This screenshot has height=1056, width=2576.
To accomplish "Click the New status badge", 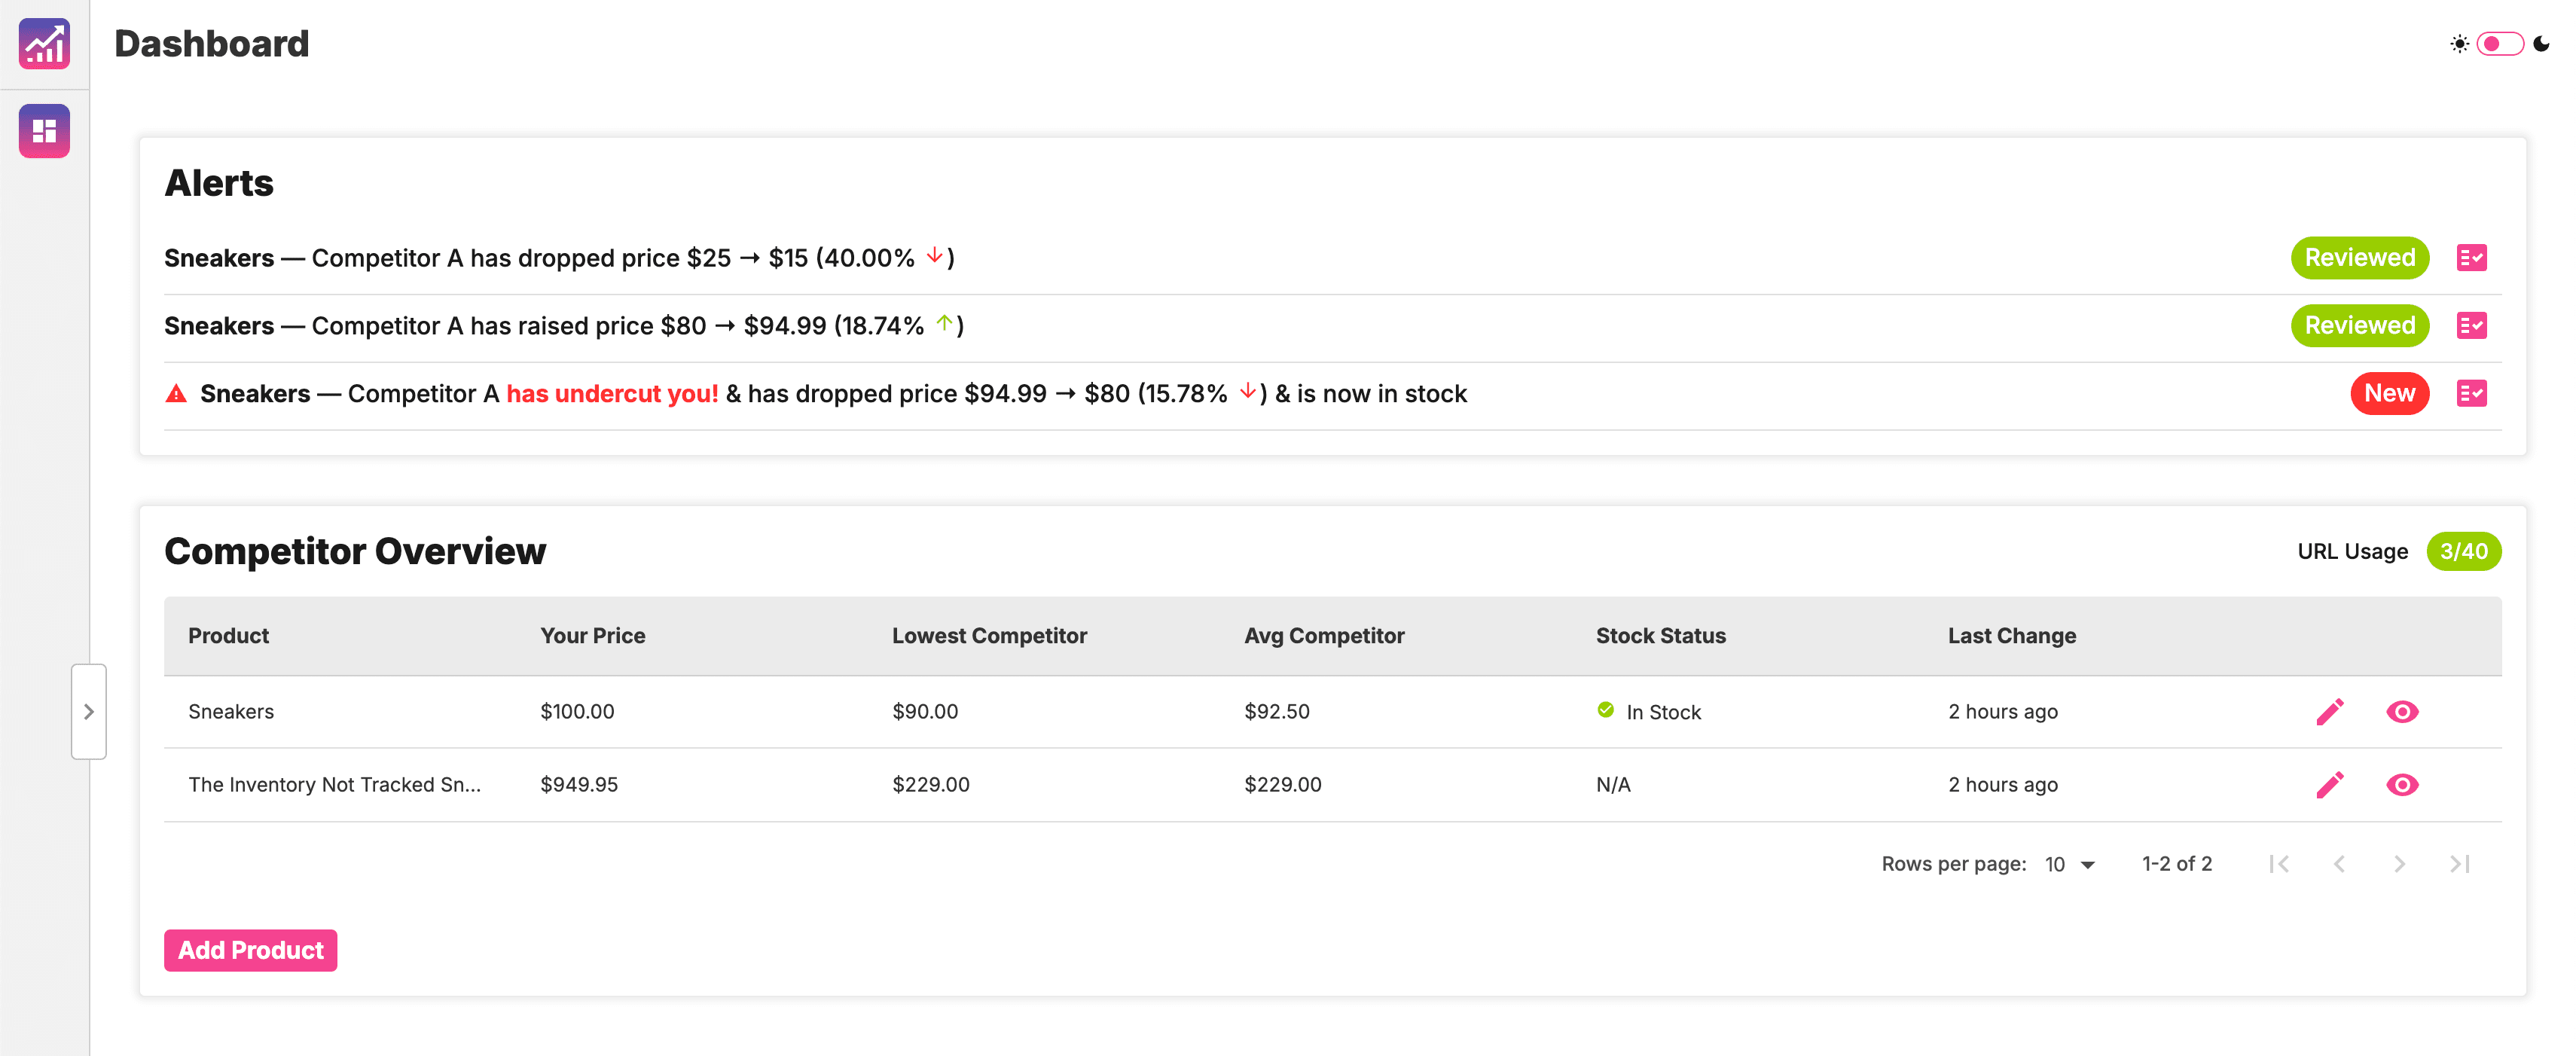I will coord(2389,394).
